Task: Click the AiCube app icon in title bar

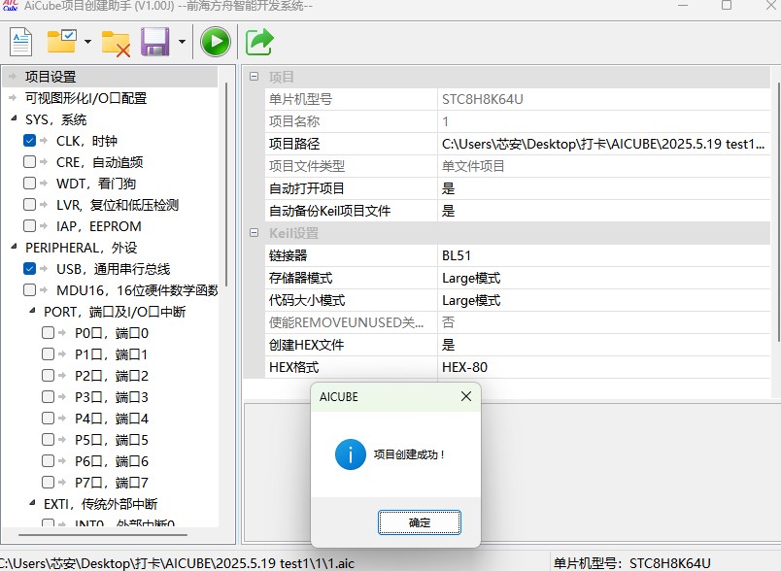Action: [x=10, y=6]
